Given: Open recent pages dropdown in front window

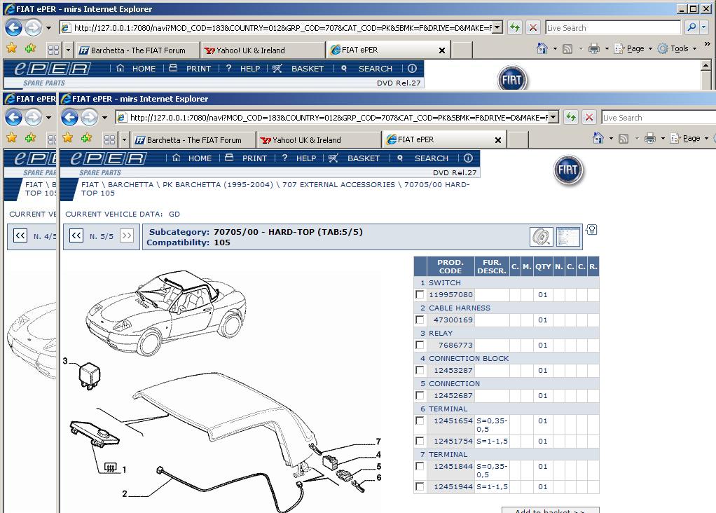Looking at the screenshot, I should tap(104, 118).
